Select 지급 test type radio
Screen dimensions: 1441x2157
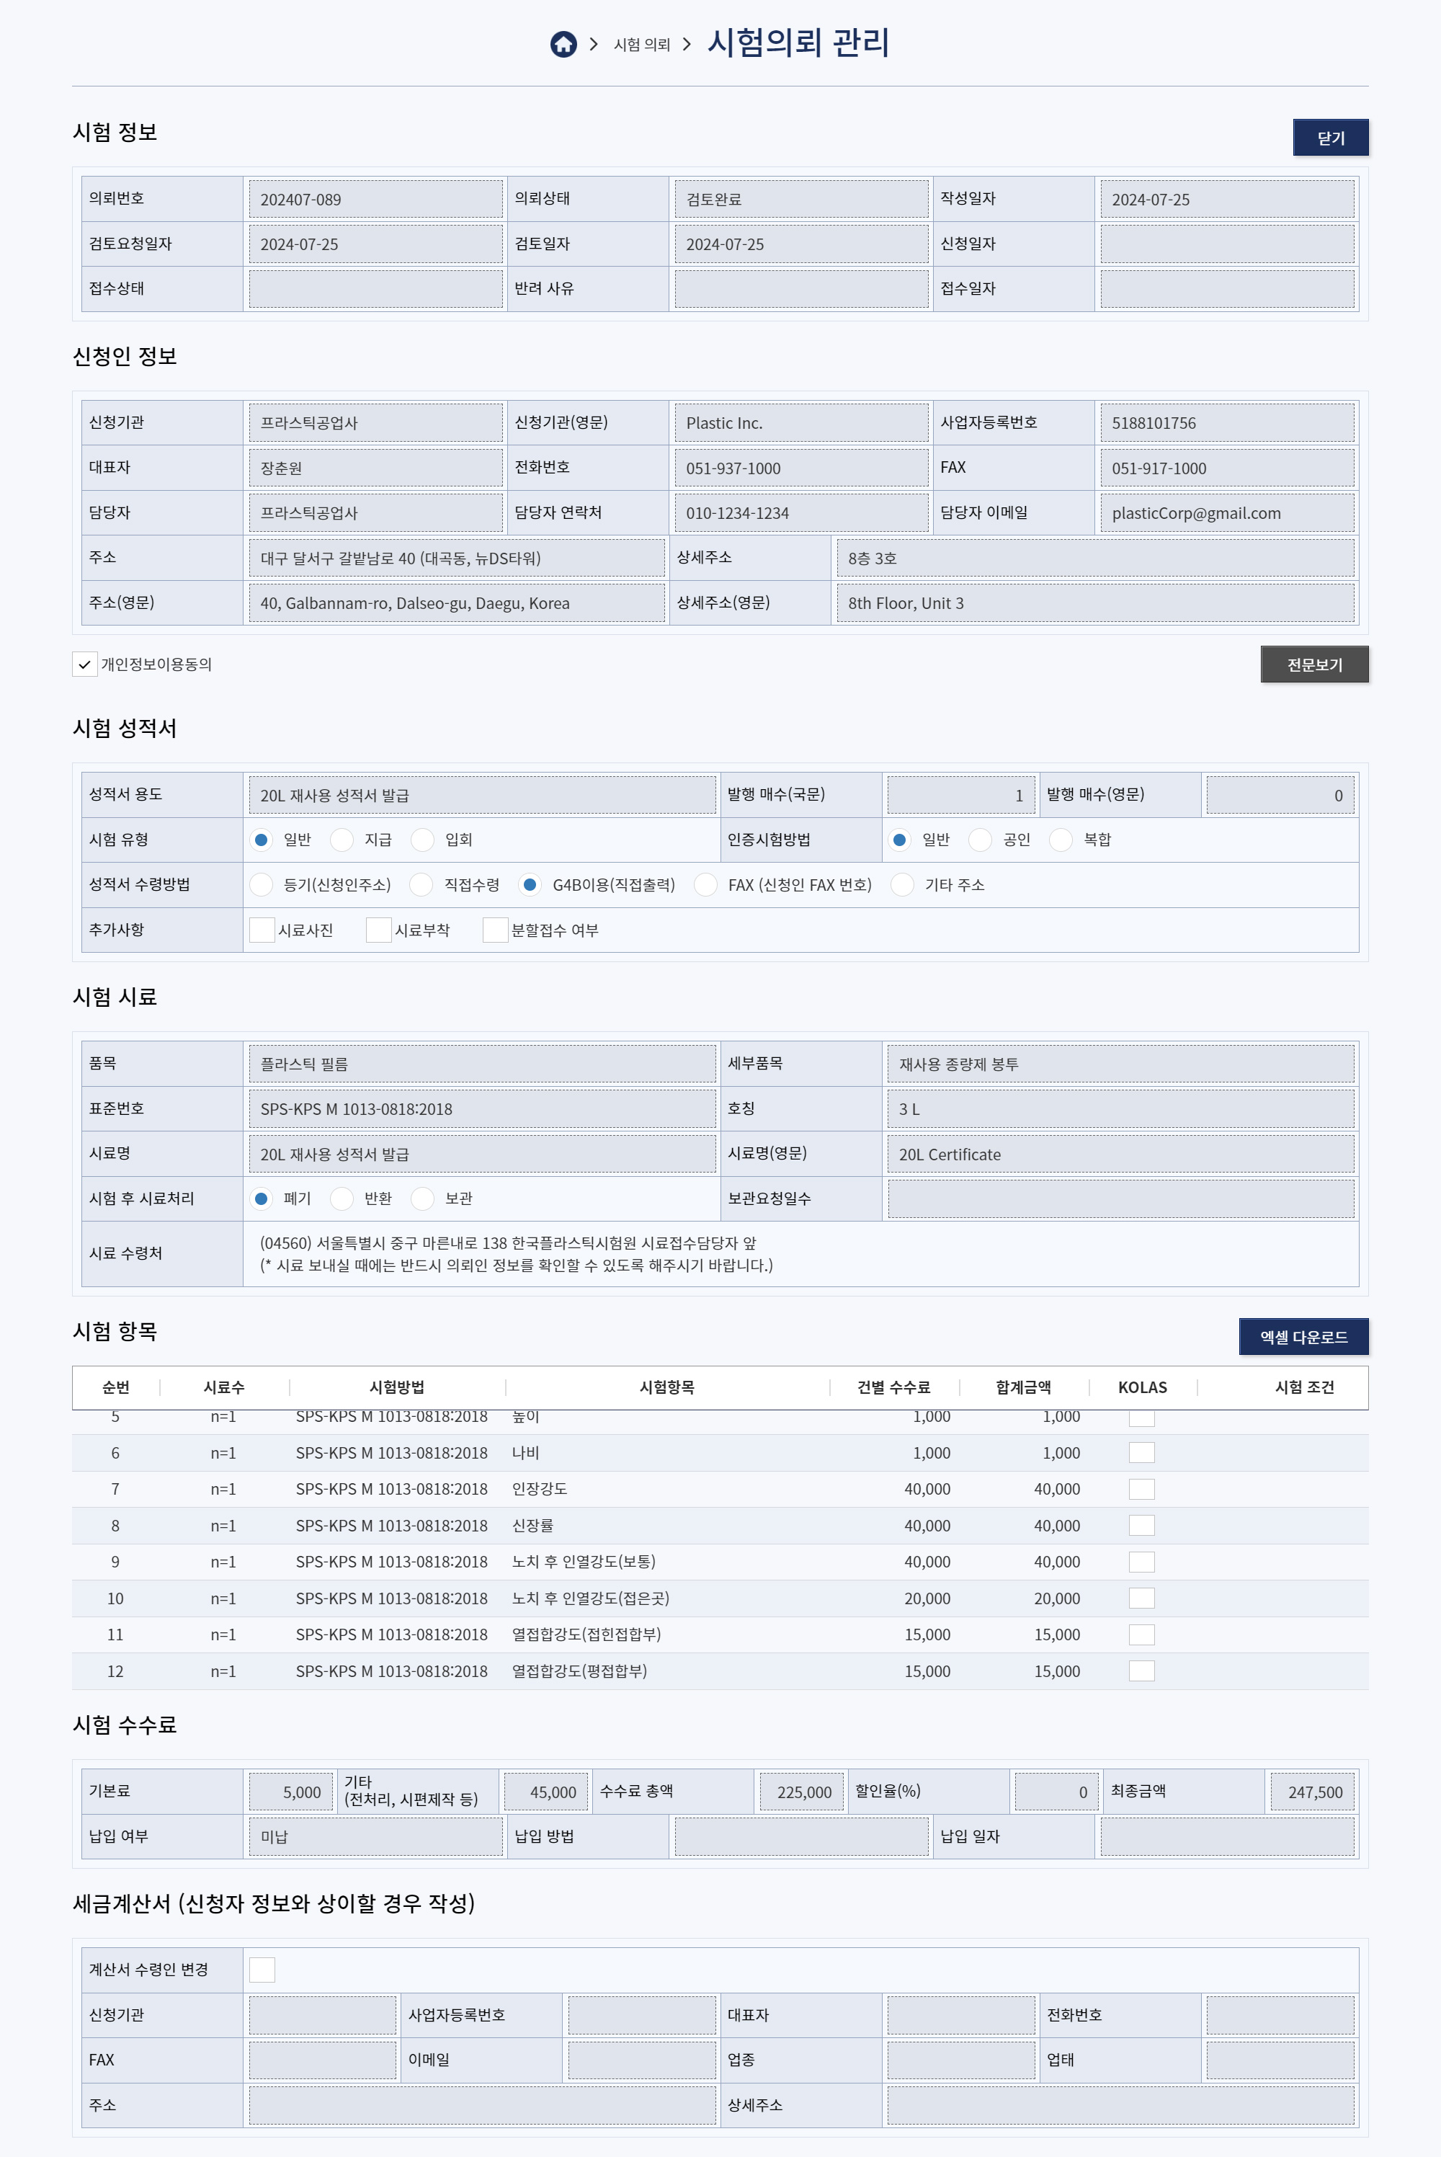(342, 840)
